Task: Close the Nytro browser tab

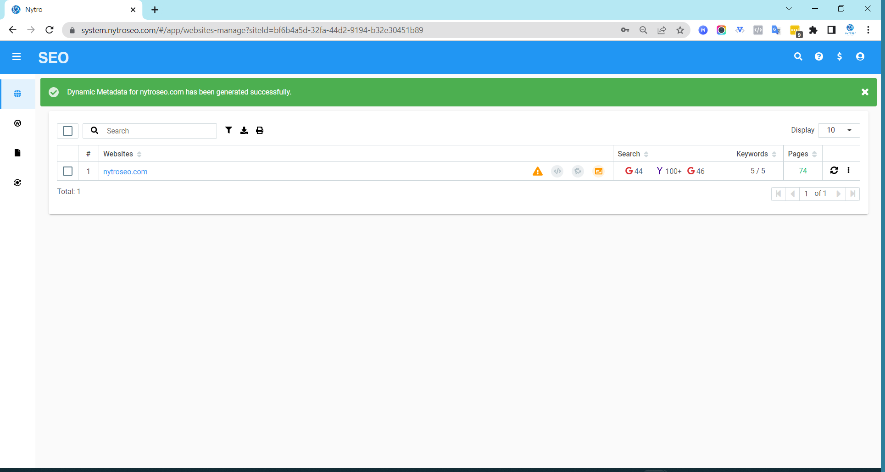Action: click(133, 10)
